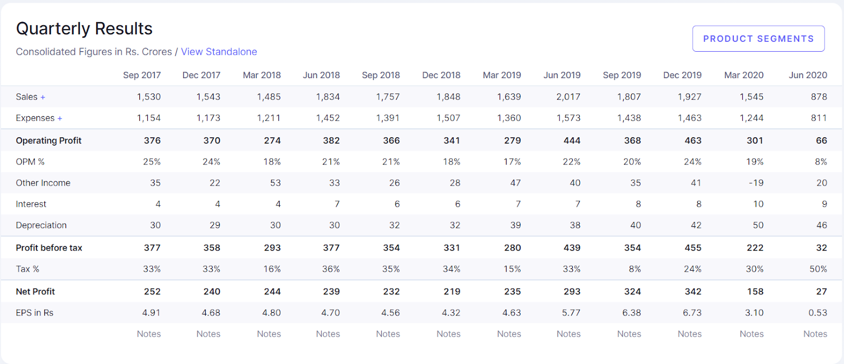Open Notes for Sep 2019
This screenshot has width=844, height=364.
pos(629,334)
